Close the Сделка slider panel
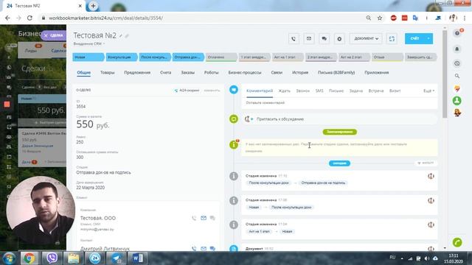 click(x=46, y=35)
